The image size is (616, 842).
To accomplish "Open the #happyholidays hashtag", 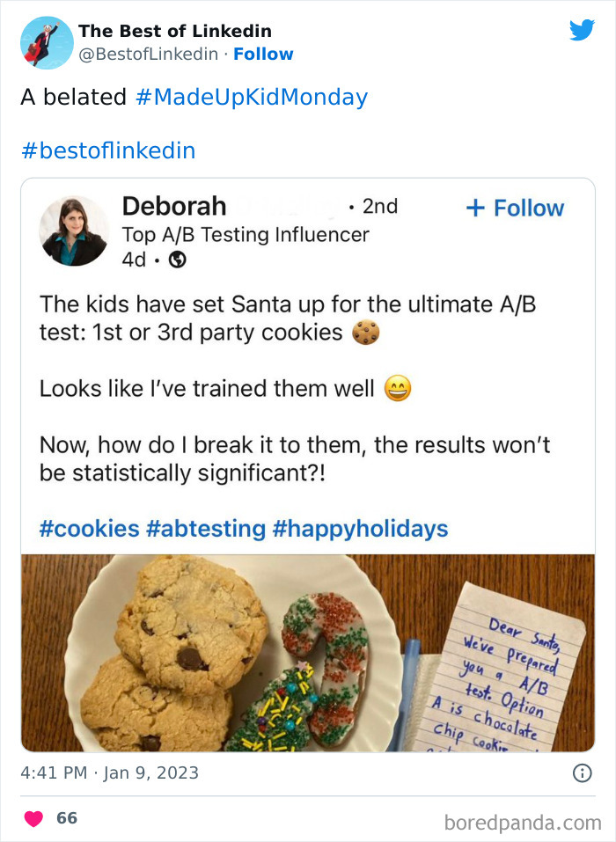I will tap(360, 529).
